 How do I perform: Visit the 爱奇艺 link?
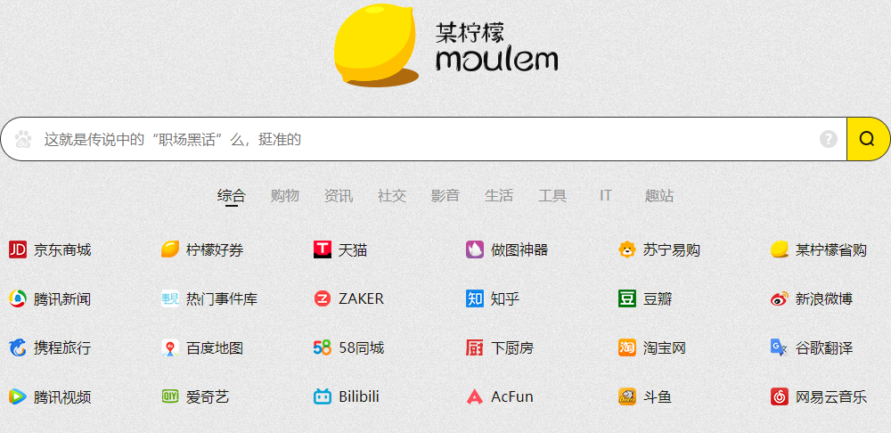point(208,396)
